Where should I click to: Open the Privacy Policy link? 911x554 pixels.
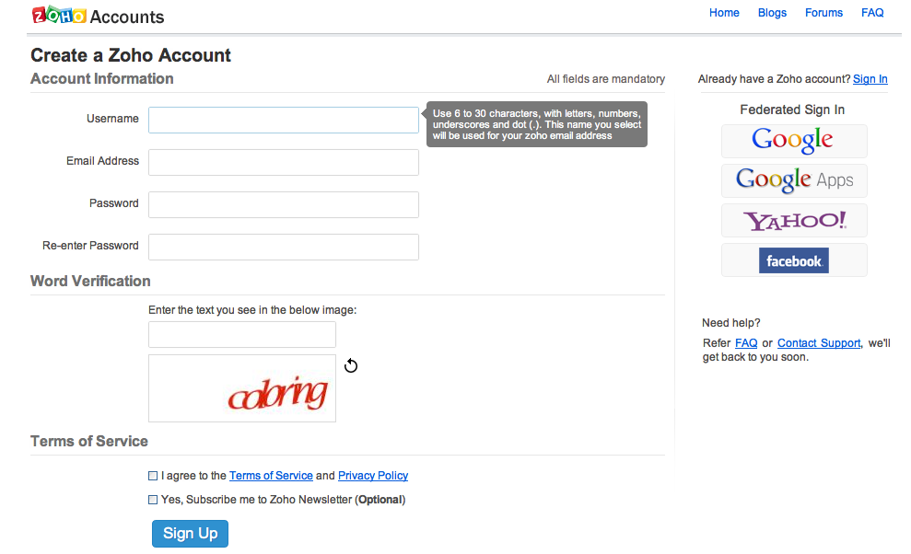373,476
